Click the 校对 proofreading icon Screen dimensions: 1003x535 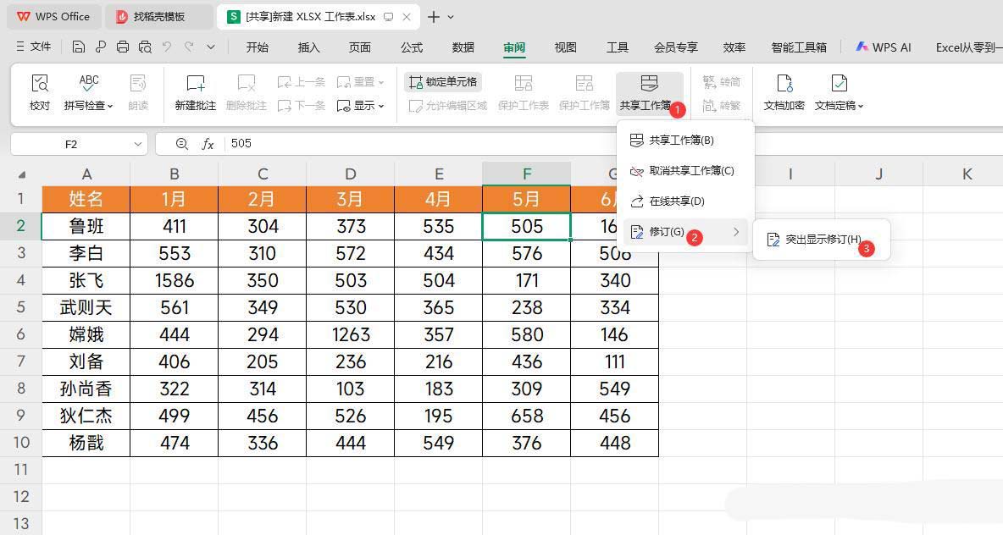(39, 91)
